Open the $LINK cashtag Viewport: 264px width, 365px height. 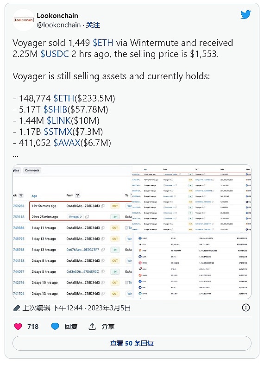pyautogui.click(x=59, y=120)
